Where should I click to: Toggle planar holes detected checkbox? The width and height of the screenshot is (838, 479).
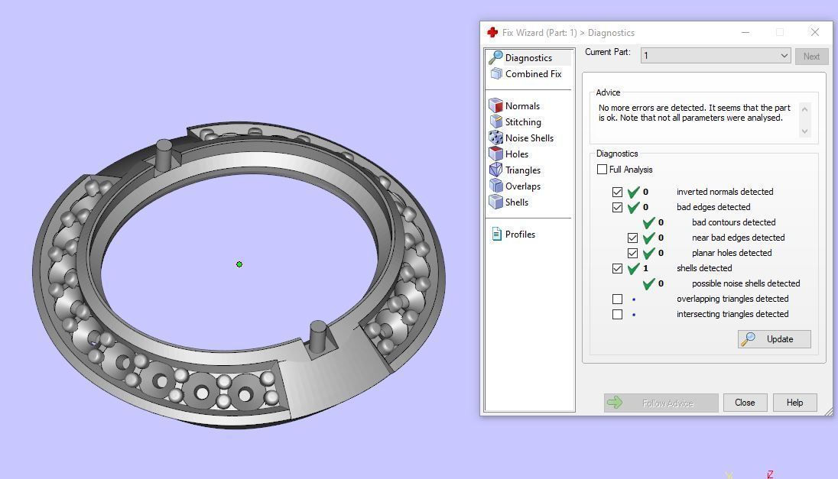pyautogui.click(x=633, y=253)
